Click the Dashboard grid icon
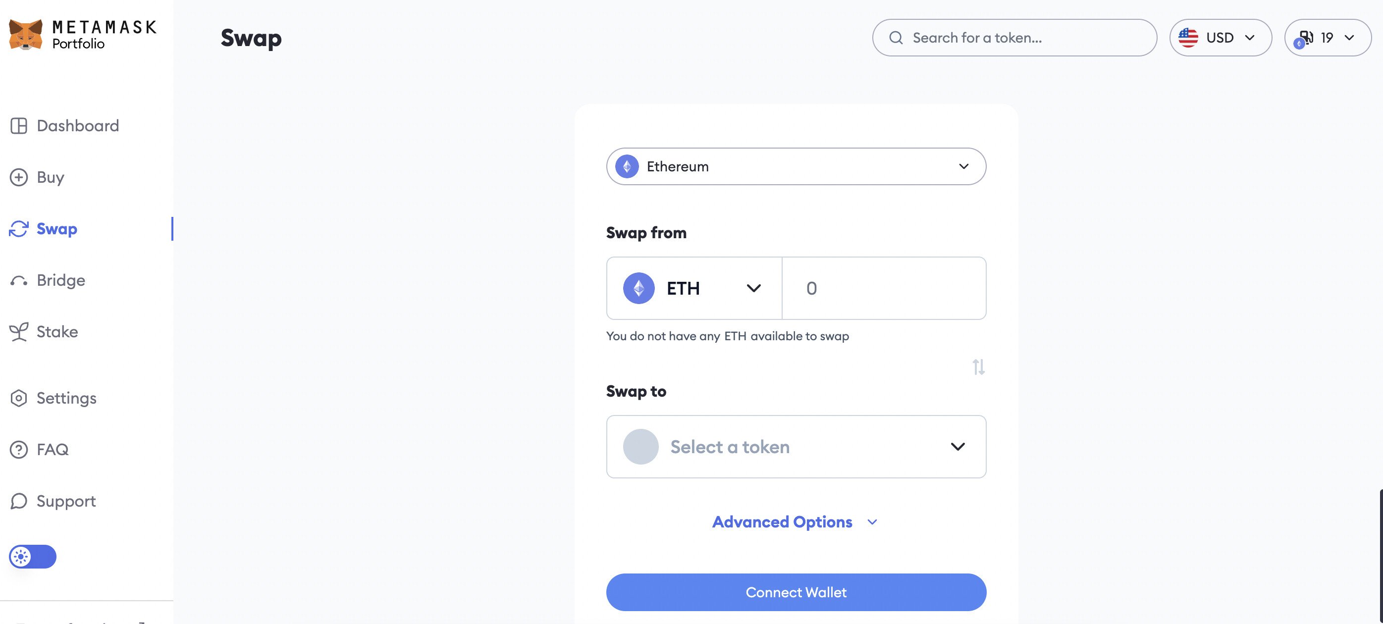Viewport: 1383px width, 624px height. (19, 126)
